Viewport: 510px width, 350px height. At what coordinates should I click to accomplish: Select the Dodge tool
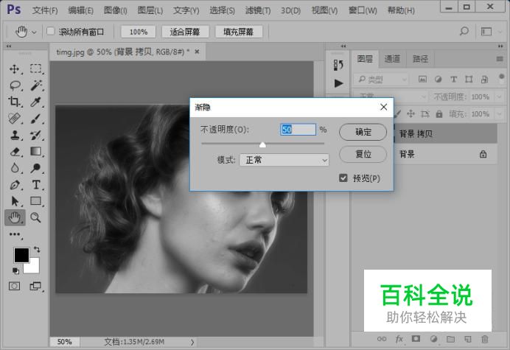click(x=35, y=168)
